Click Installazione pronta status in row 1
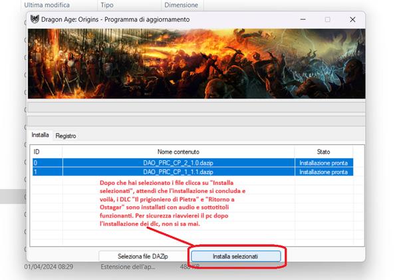This screenshot has height=280, width=399. (x=324, y=172)
